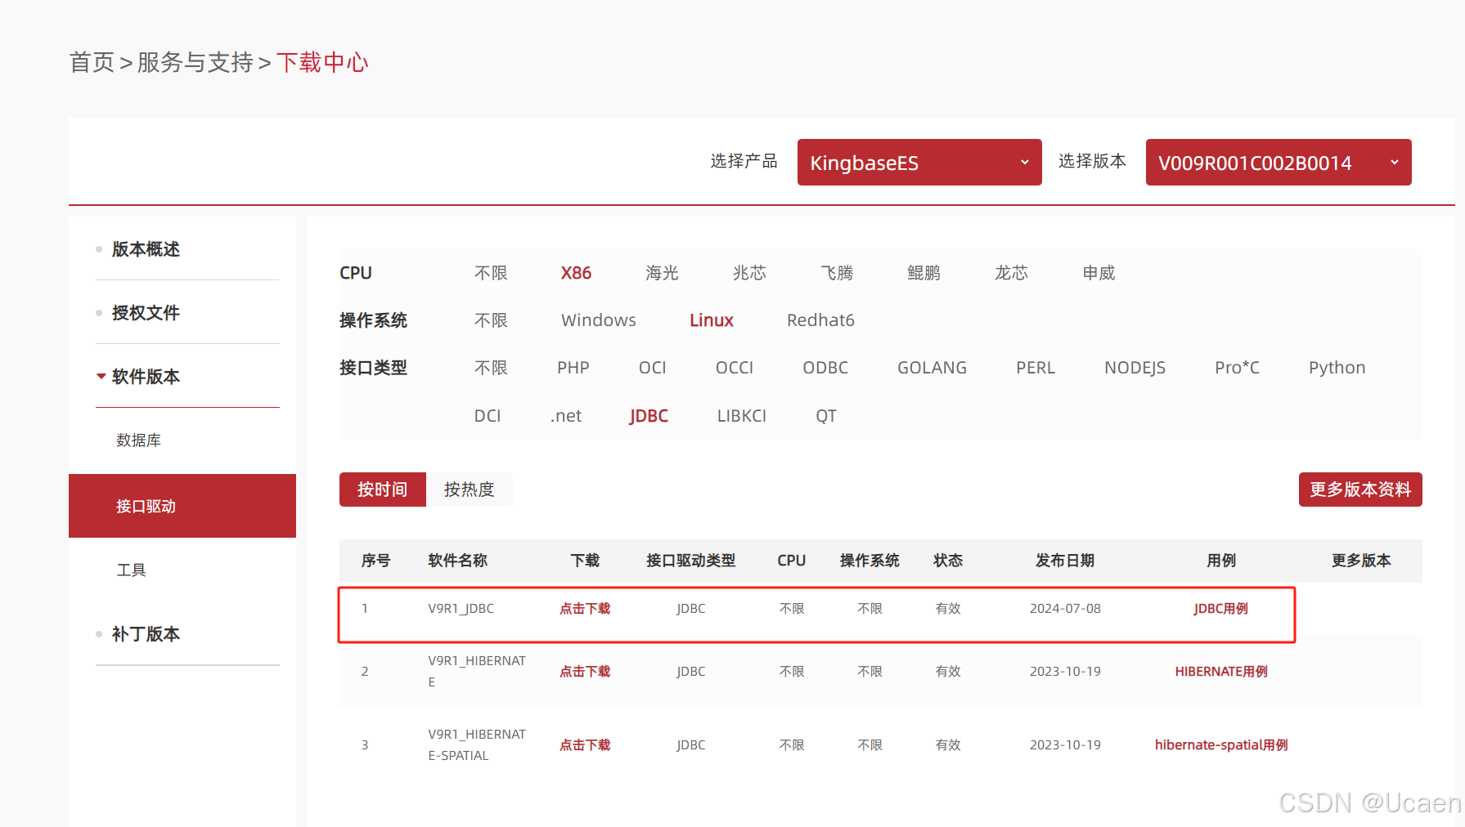Filter operating system by Linux
This screenshot has height=827, width=1465.
pyautogui.click(x=712, y=320)
